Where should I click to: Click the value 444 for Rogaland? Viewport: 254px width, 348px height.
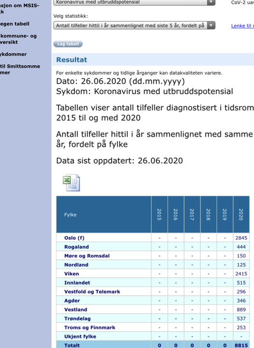[241, 247]
